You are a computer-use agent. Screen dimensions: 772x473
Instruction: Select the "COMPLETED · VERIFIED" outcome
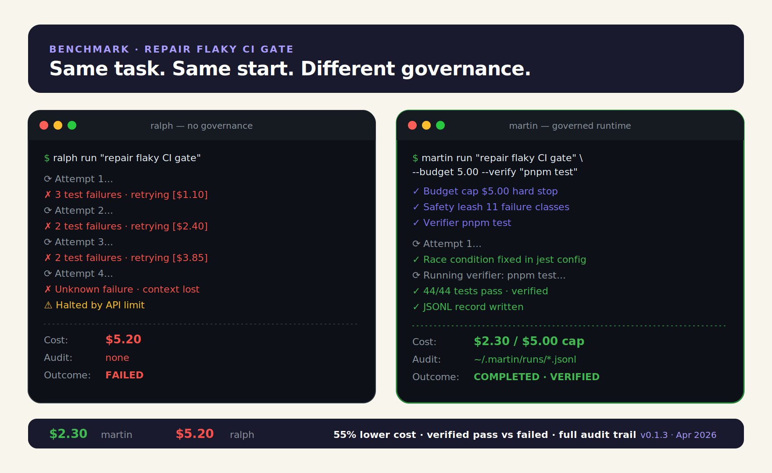coord(536,377)
